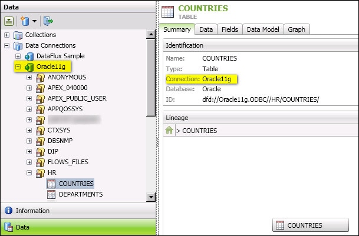This screenshot has height=236, width=359.
Task: Expand the Collections tree node
Action: click(x=7, y=35)
